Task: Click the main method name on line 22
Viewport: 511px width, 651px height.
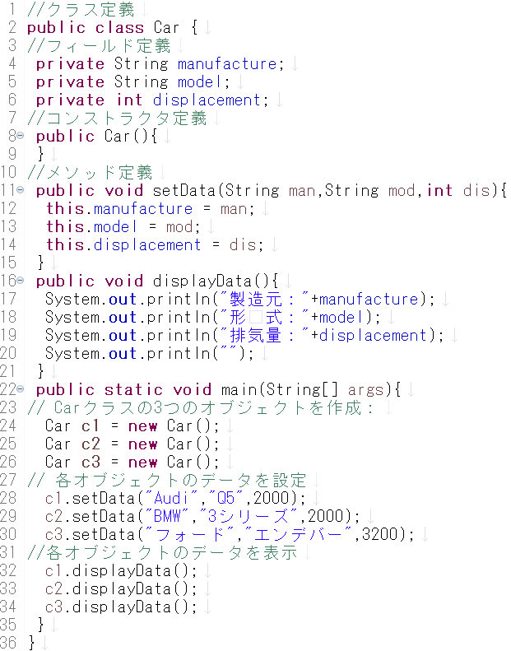Action: point(239,389)
